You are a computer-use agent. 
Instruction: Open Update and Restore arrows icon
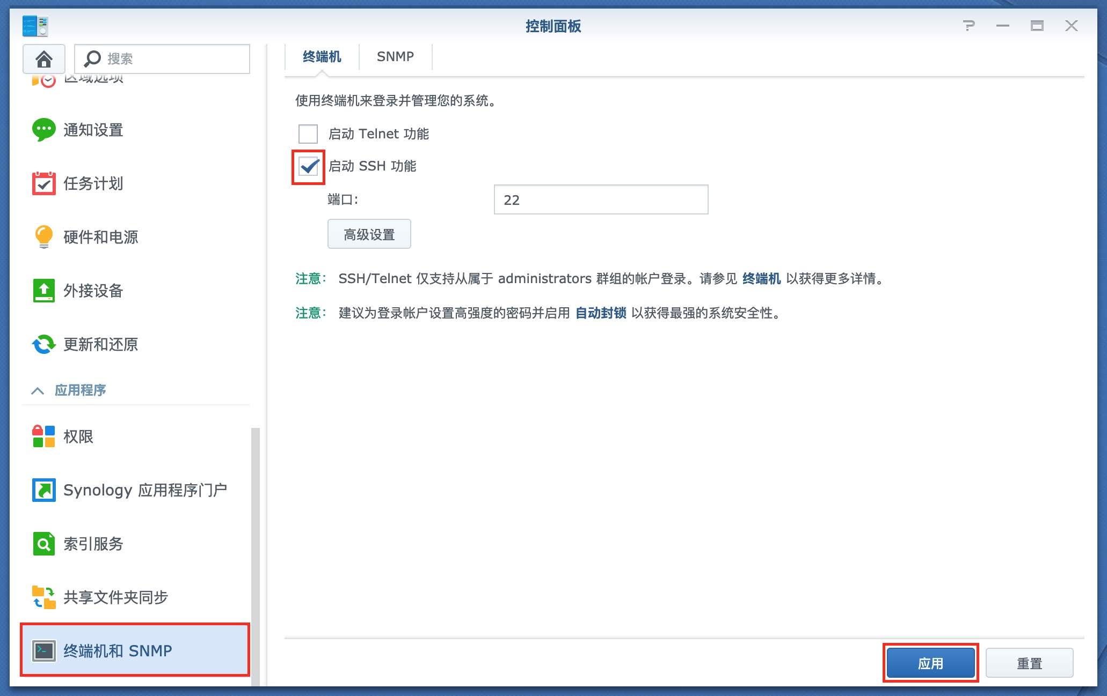point(43,344)
